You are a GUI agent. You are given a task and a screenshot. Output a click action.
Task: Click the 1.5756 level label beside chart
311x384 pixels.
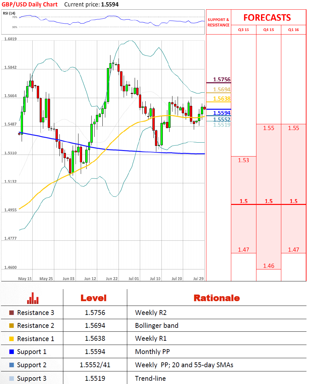pos(222,80)
